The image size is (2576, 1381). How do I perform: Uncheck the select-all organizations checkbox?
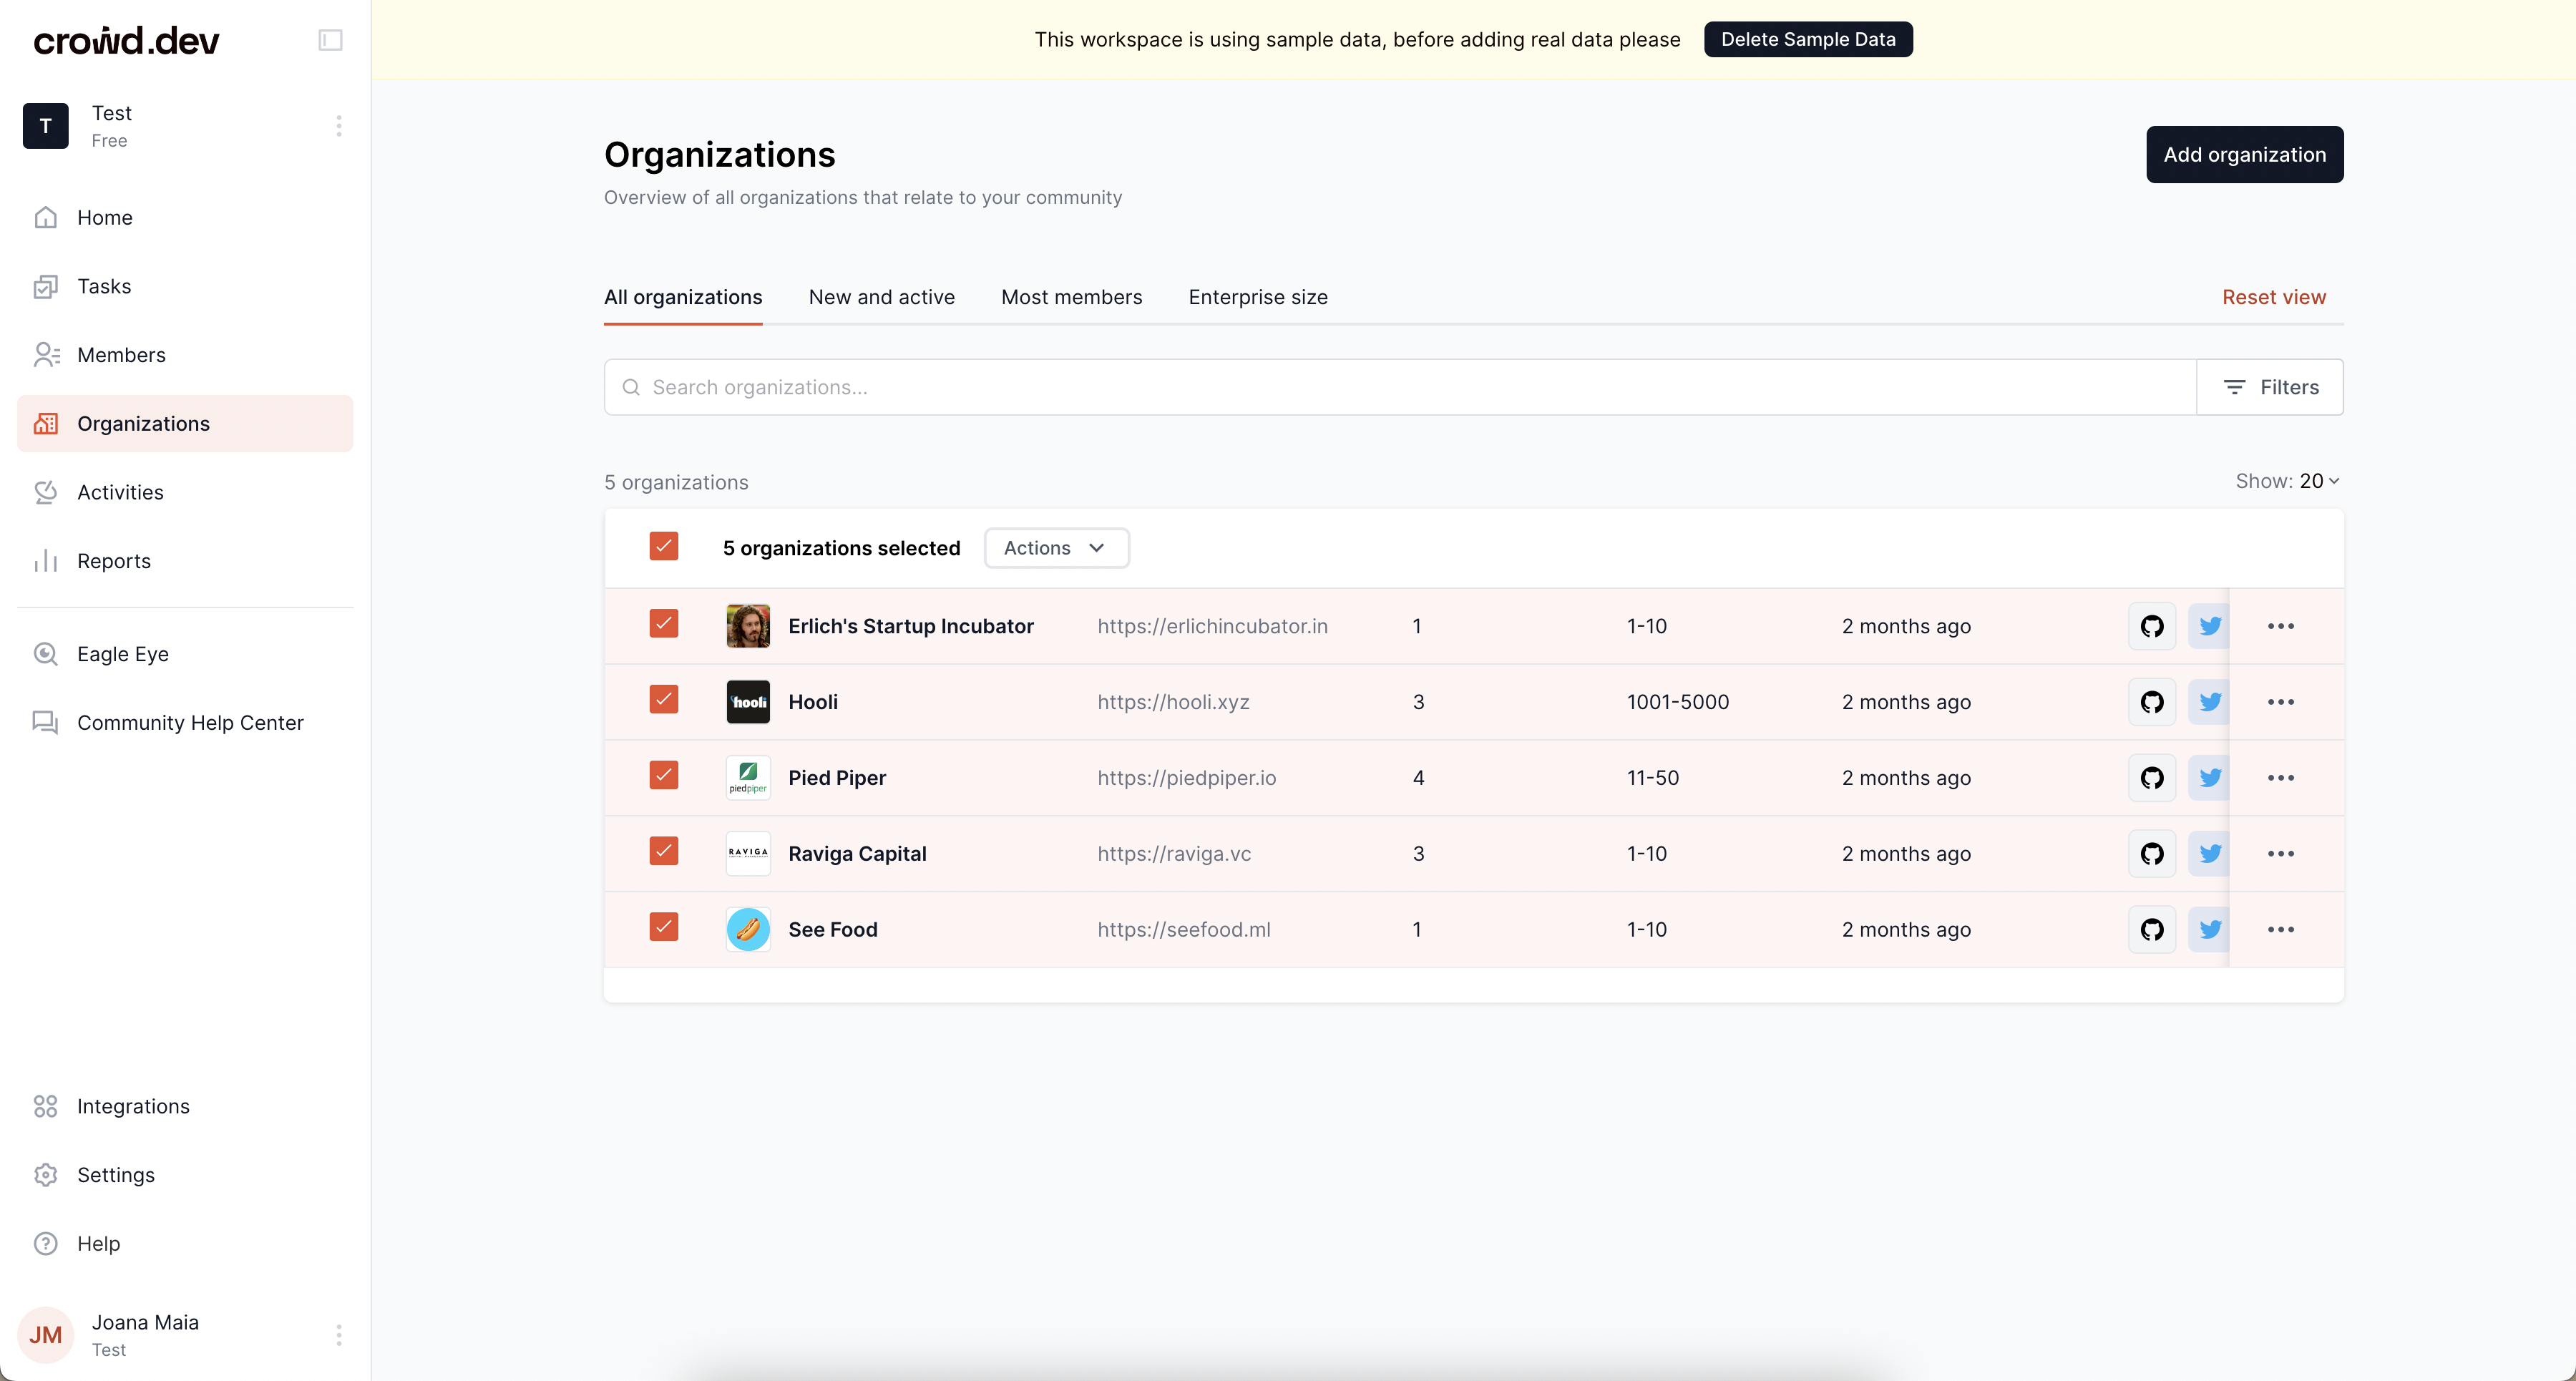(663, 547)
